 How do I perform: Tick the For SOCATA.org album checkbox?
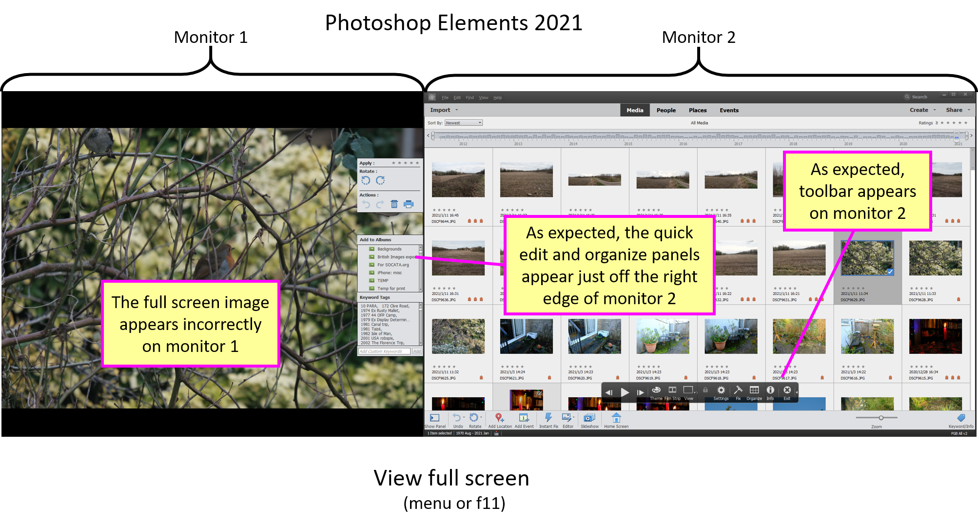372,265
